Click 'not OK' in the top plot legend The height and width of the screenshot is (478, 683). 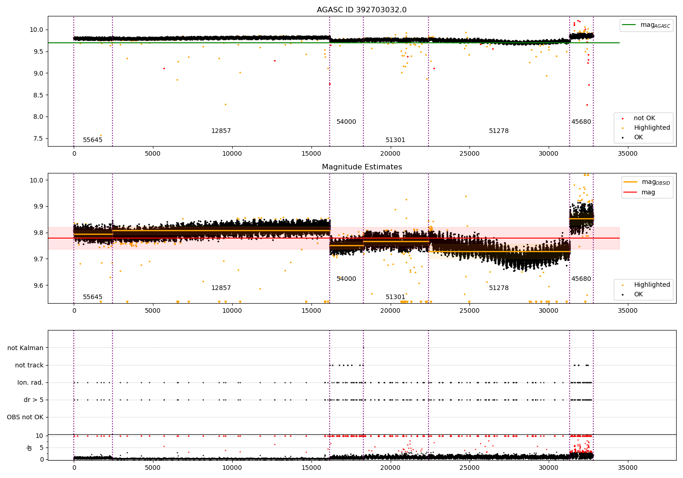pos(644,118)
